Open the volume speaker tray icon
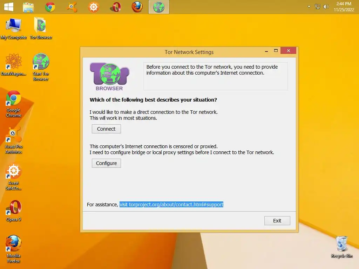This screenshot has width=359, height=269. coord(326,7)
